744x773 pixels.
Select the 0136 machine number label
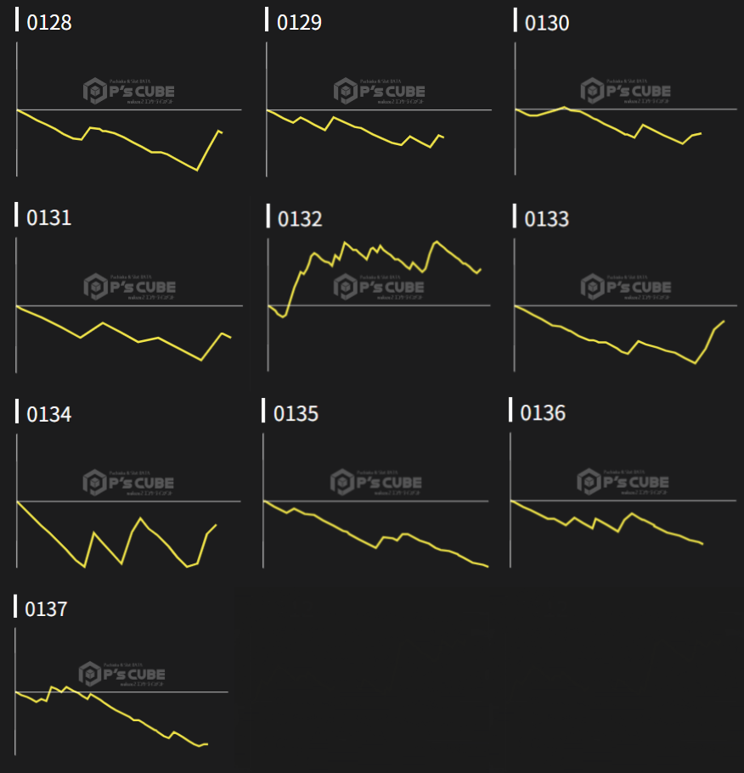pos(543,413)
